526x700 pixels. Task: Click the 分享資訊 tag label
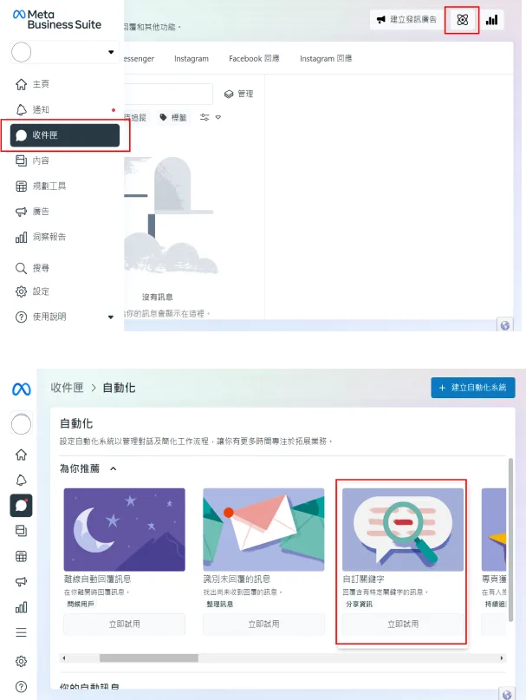coord(359,604)
